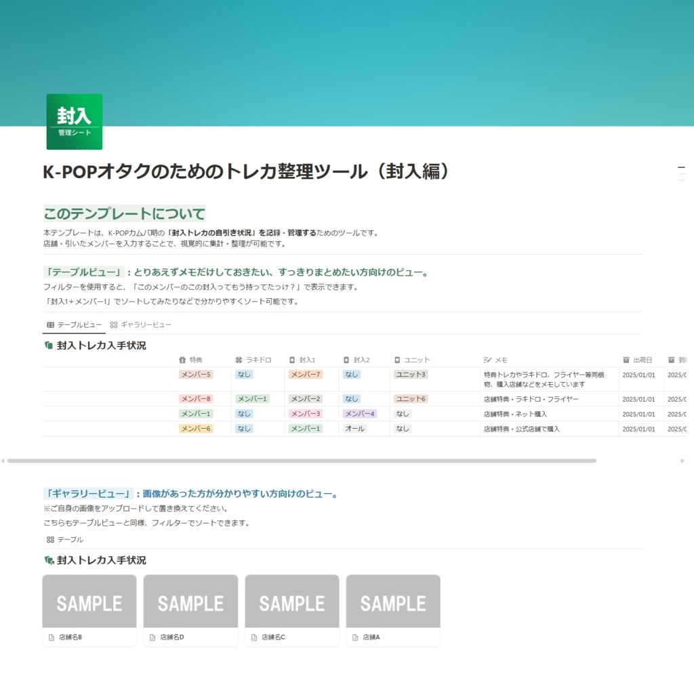Open the 封入2 column header options
The width and height of the screenshot is (694, 674).
(x=358, y=360)
